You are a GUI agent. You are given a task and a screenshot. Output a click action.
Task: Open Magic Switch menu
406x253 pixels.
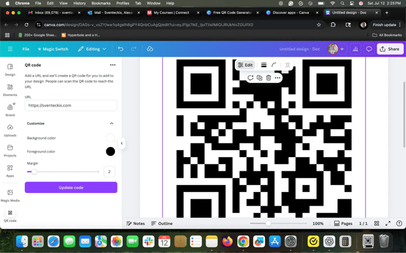[53, 49]
